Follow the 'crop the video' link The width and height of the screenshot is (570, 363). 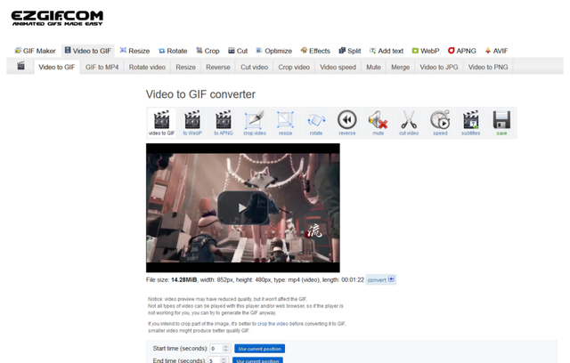pos(273,324)
